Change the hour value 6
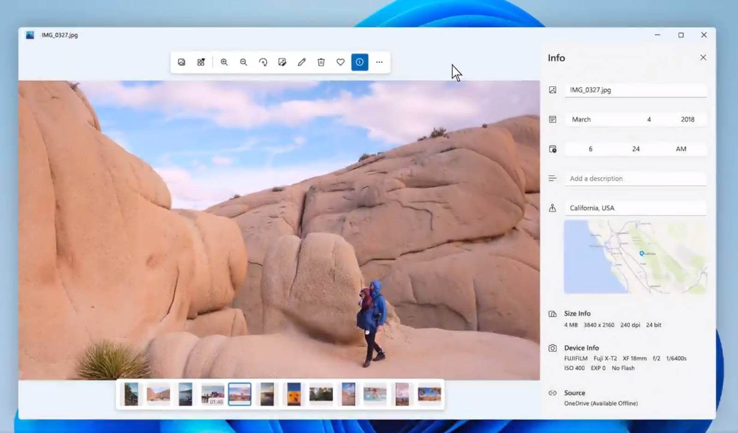 pyautogui.click(x=590, y=149)
